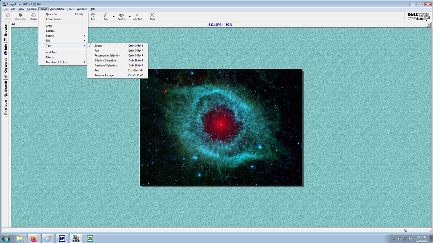The image size is (433, 243).
Task: Open the Browse side panel tab
Action: (5, 33)
